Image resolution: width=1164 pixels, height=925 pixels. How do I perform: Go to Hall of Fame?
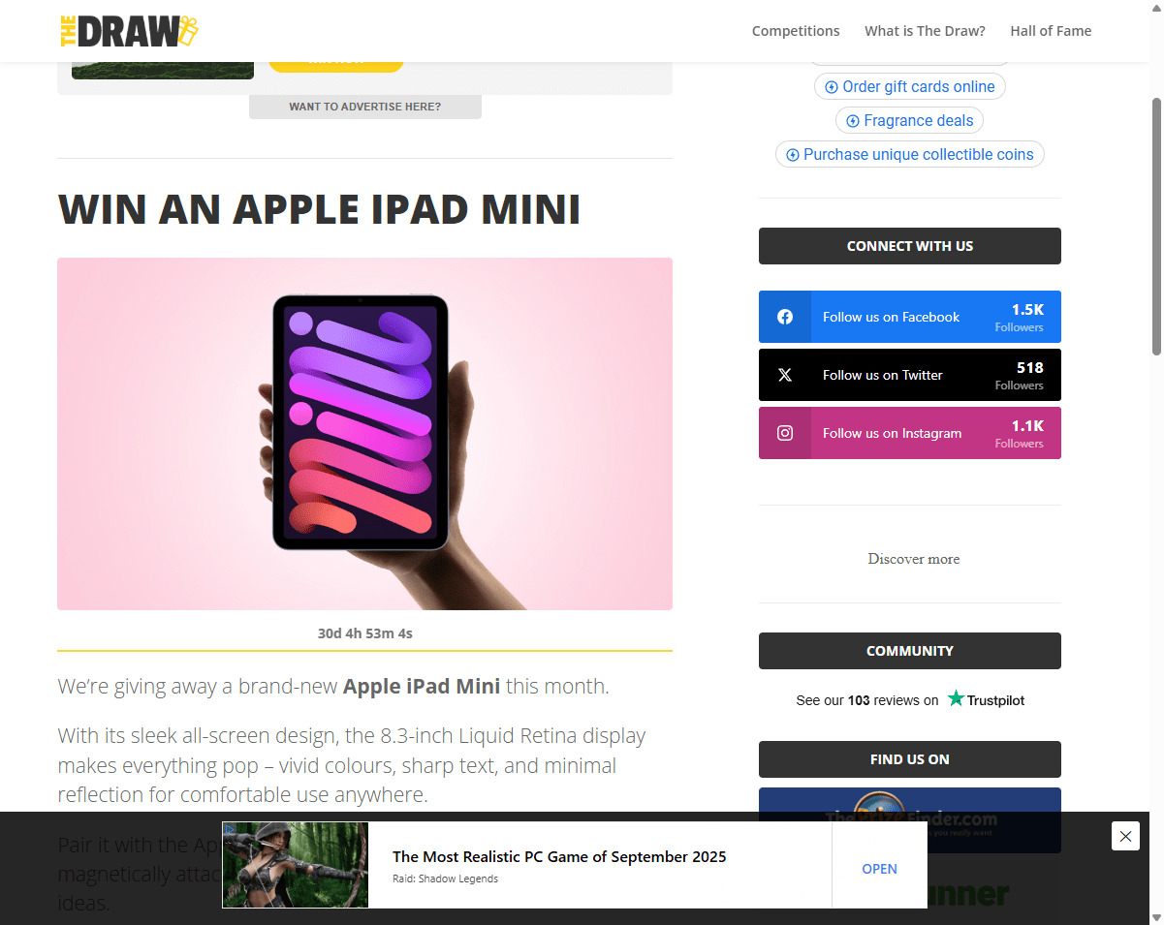click(1051, 31)
